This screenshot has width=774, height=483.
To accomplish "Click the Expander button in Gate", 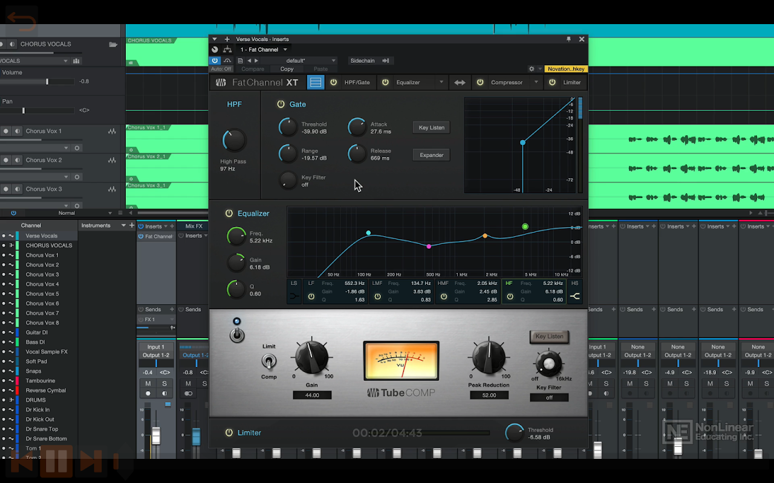I will point(431,155).
